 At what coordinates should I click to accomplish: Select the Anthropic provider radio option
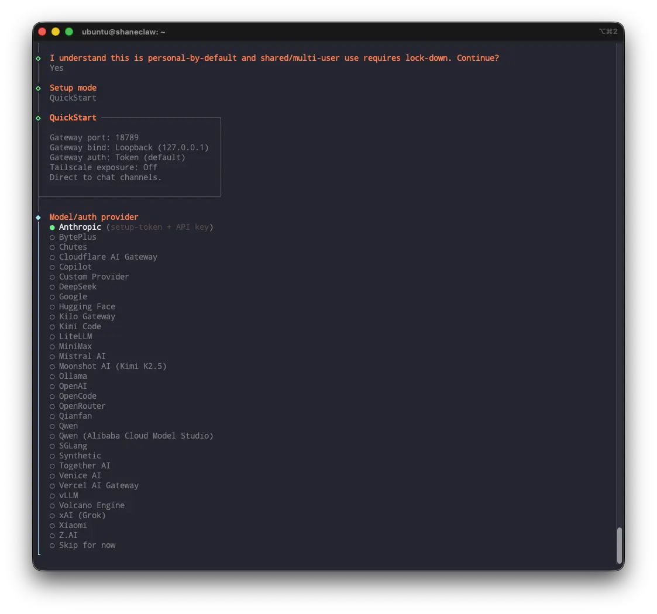pos(131,227)
